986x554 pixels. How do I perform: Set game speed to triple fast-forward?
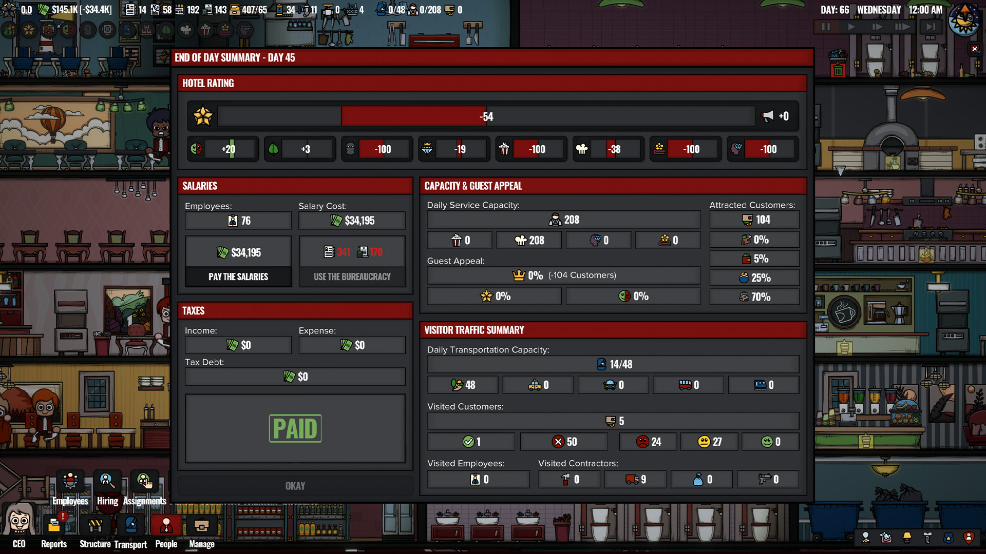903,27
